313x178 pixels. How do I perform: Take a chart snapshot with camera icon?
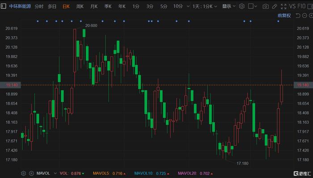pyautogui.click(x=266, y=7)
